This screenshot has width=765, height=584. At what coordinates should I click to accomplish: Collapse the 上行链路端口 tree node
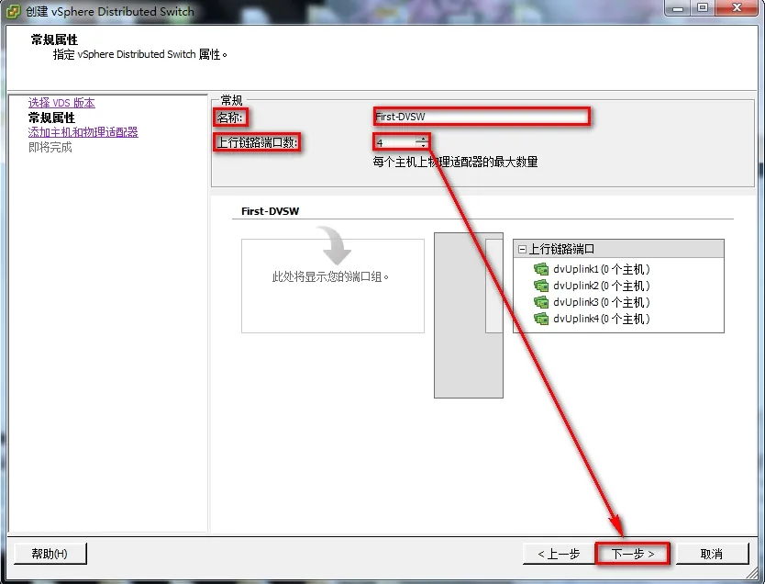pyautogui.click(x=522, y=249)
